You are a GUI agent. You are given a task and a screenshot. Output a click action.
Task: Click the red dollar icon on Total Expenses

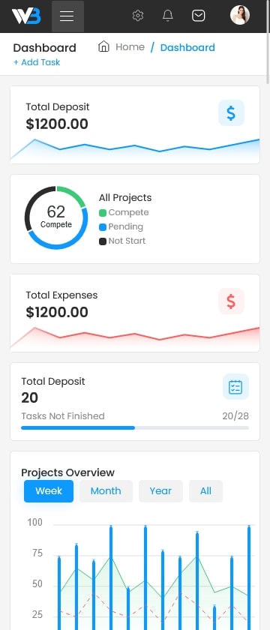click(x=231, y=301)
